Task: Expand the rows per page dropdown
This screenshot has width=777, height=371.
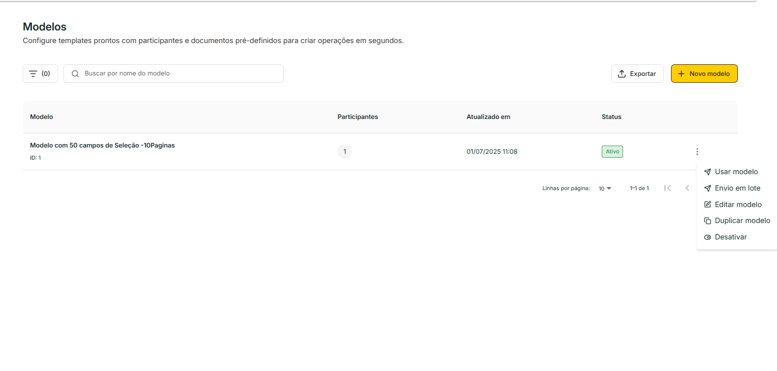Action: [x=605, y=188]
